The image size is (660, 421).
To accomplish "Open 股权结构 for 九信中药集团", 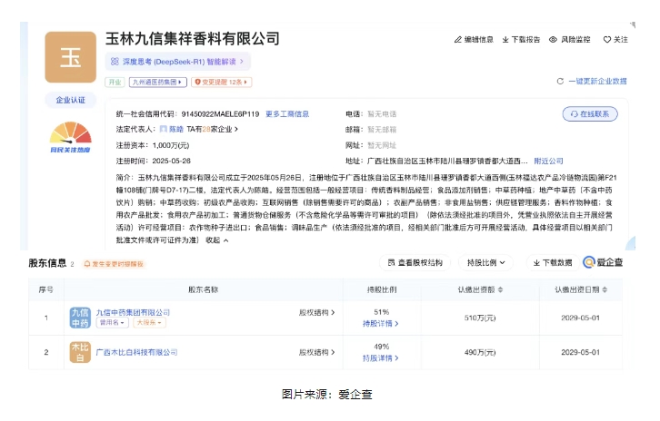I will point(316,313).
